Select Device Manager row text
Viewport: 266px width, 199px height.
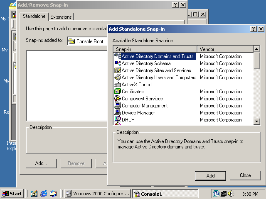tap(138, 113)
